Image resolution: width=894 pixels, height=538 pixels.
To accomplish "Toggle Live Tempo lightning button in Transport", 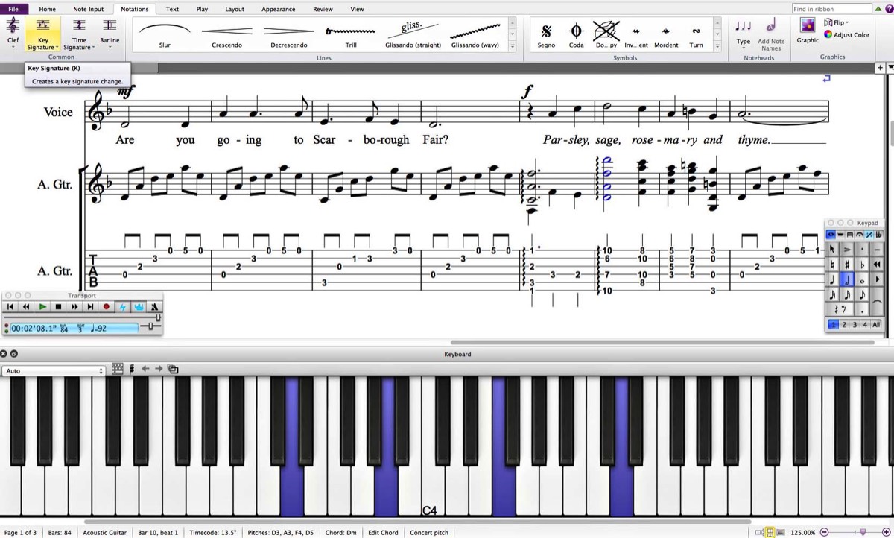I will coord(122,306).
